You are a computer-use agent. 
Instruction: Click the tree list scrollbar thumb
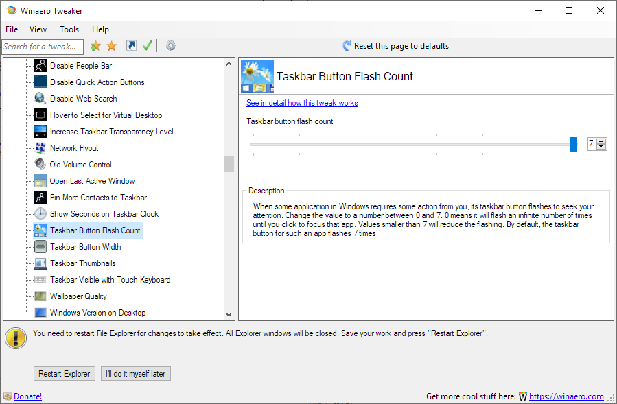229,164
